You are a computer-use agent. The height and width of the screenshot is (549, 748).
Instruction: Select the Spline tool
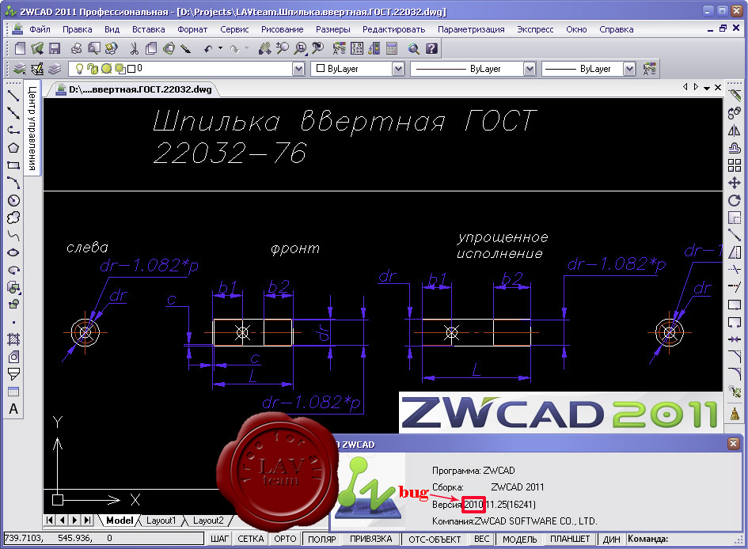[x=13, y=235]
